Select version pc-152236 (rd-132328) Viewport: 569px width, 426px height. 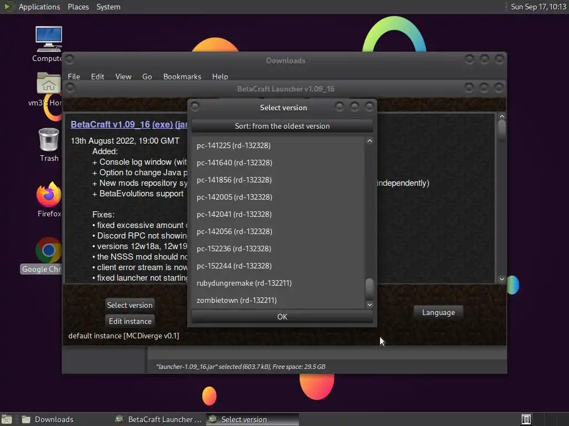click(278, 248)
